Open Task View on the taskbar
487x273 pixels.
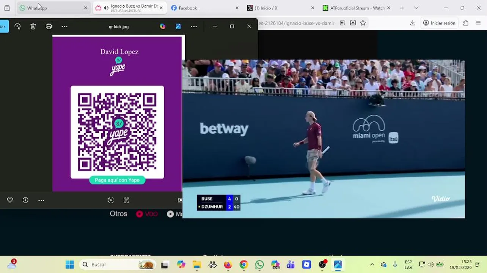[x=165, y=265]
